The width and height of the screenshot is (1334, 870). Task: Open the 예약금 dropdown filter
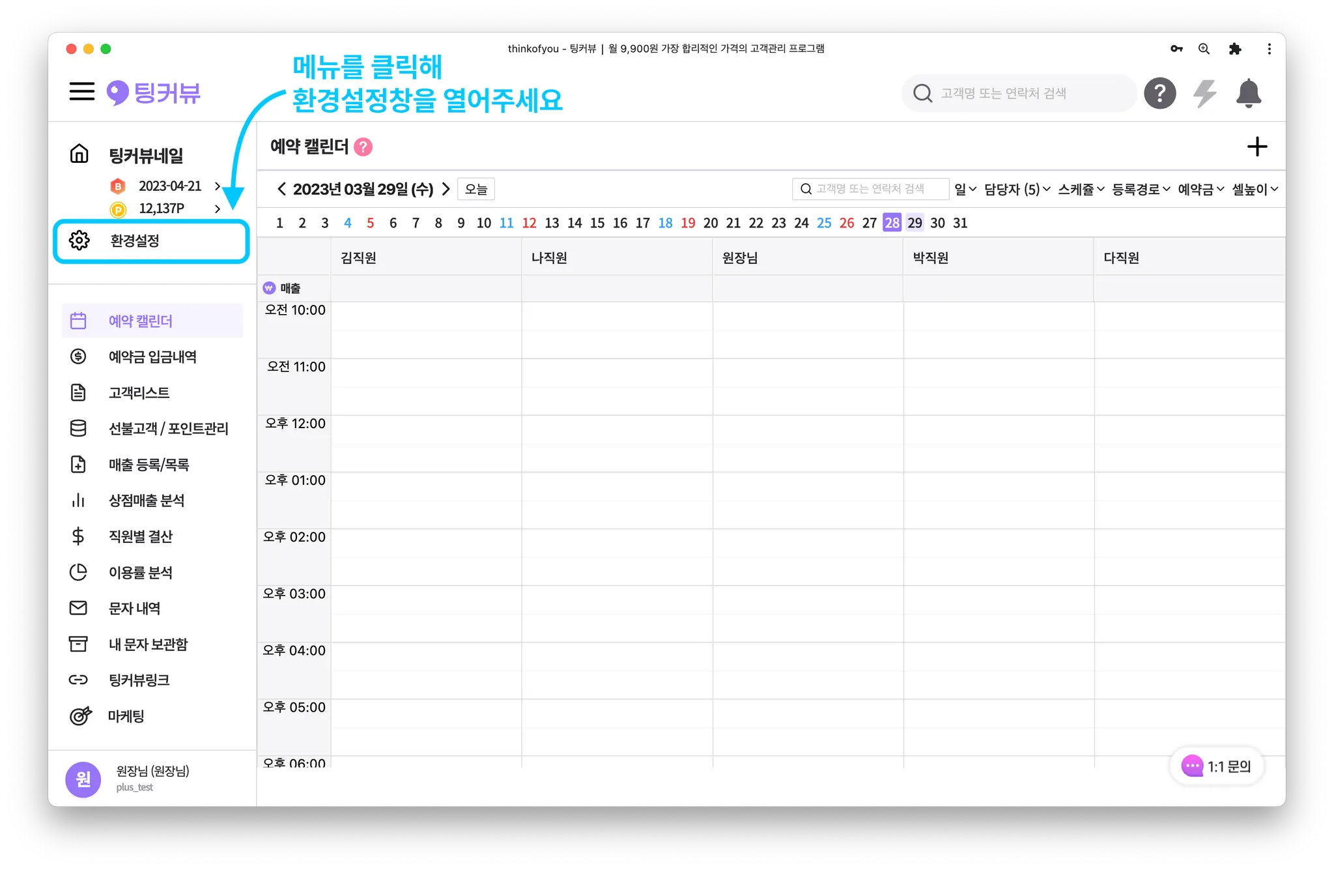(x=1200, y=190)
